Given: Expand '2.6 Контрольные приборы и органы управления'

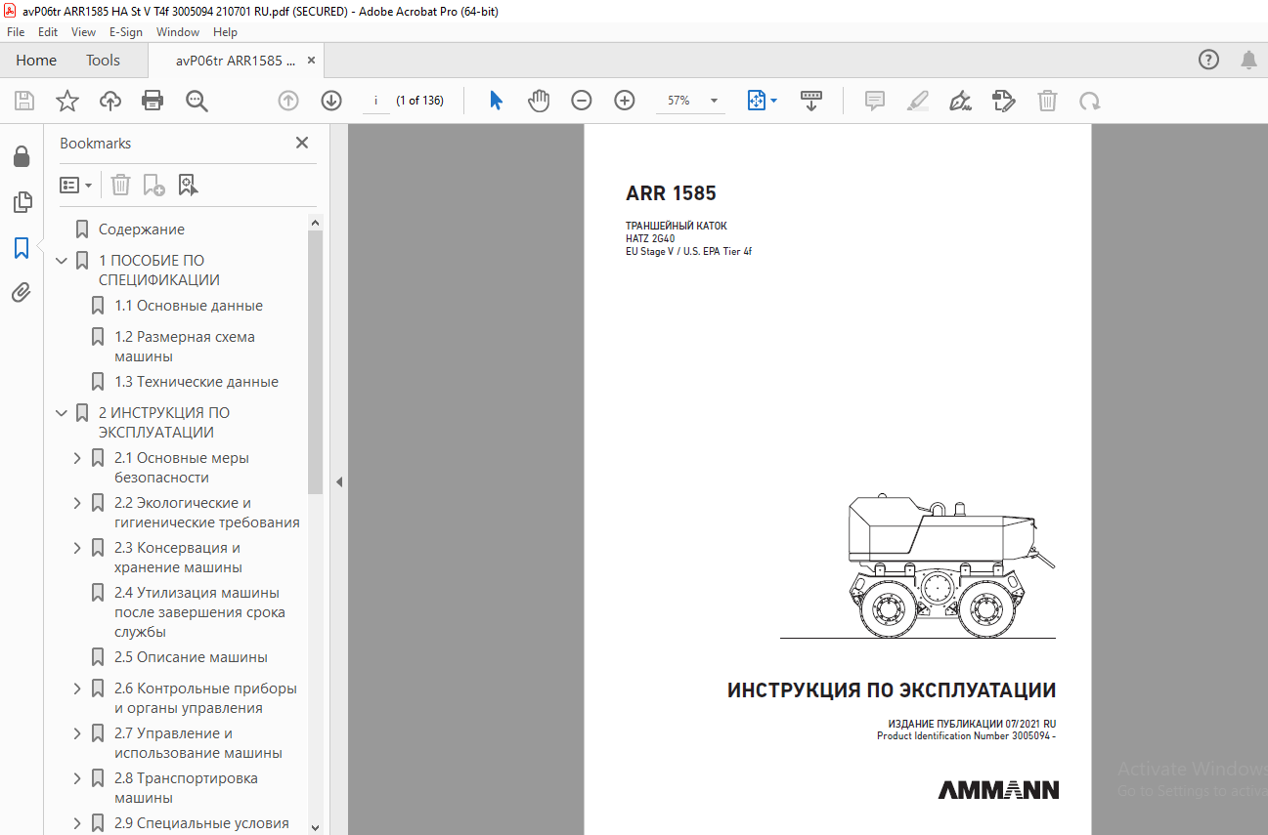Looking at the screenshot, I should pos(77,689).
